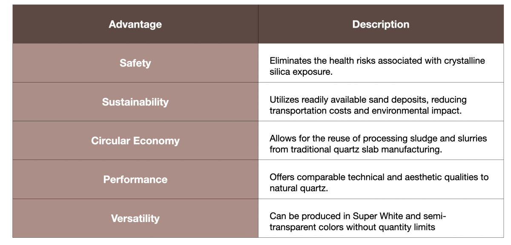Click the Advantage column header
Screen dimensions: 511x245
(135, 24)
